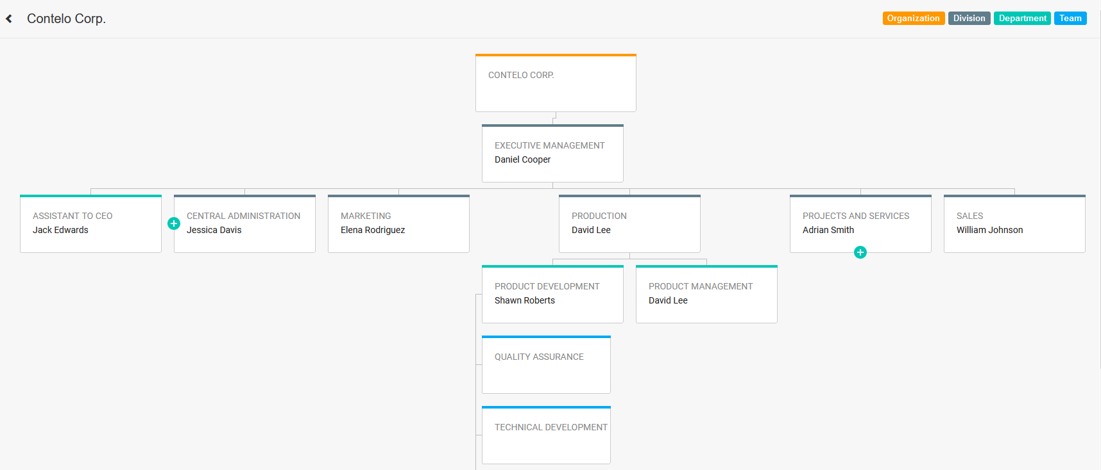Screen dimensions: 1101x470
Task: Open the Sales card
Action: [1014, 223]
